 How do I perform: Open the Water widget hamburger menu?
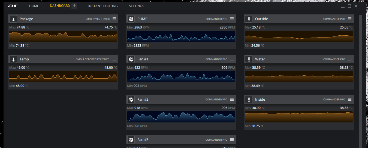tap(350, 59)
